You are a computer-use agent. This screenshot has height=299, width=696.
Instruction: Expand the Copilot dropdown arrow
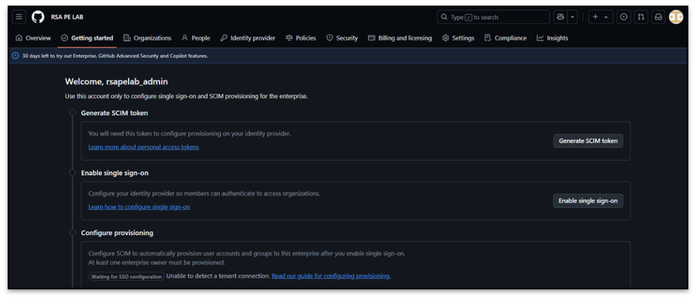573,17
